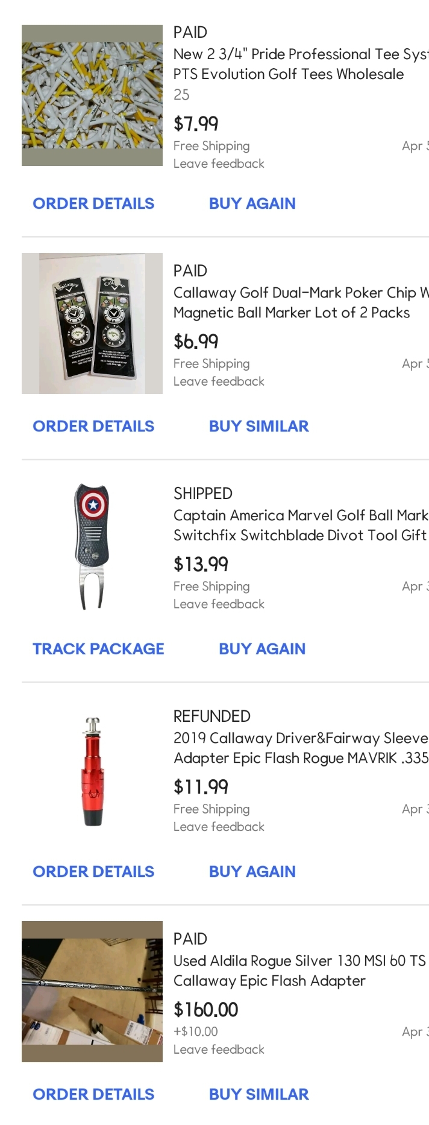Open the golf tees product thumbnail

[92, 95]
